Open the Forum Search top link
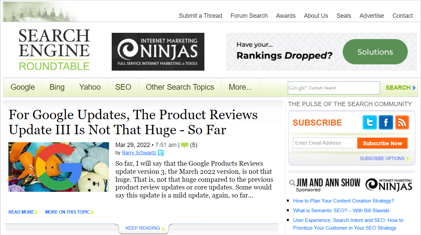The image size is (421, 235). point(249,16)
